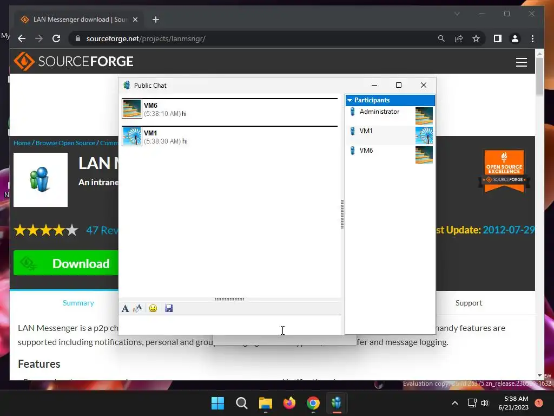Maximize the Public Chat window
The image size is (554, 416).
tap(399, 85)
